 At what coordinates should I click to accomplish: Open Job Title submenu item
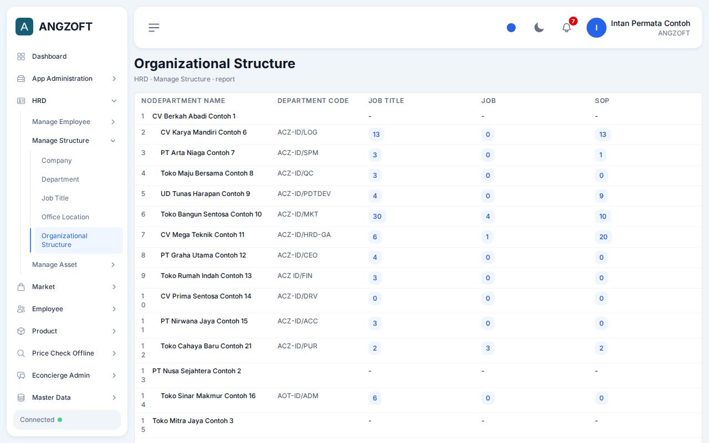pos(79,198)
